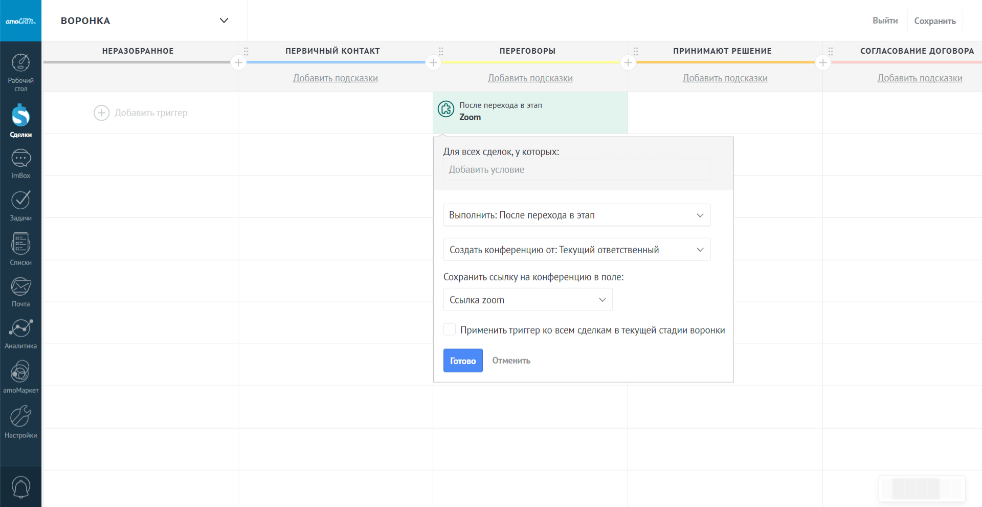Open Выполнить: После перехода в этап dropdown

(x=576, y=215)
